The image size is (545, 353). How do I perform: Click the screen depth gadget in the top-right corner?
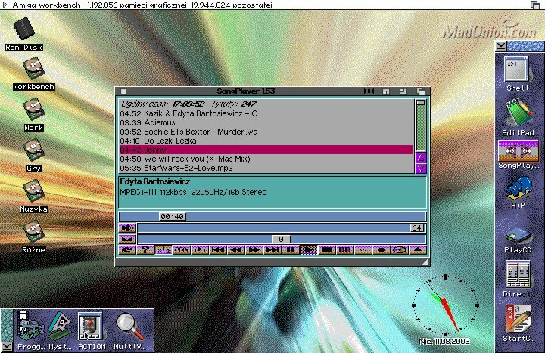coord(535,5)
